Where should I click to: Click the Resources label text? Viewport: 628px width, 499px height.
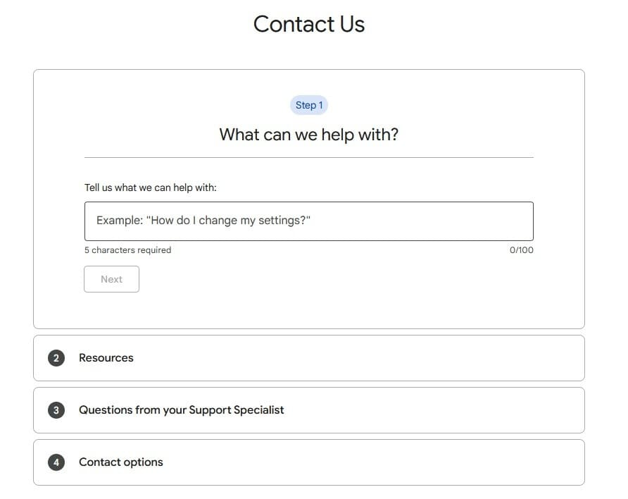pos(106,358)
